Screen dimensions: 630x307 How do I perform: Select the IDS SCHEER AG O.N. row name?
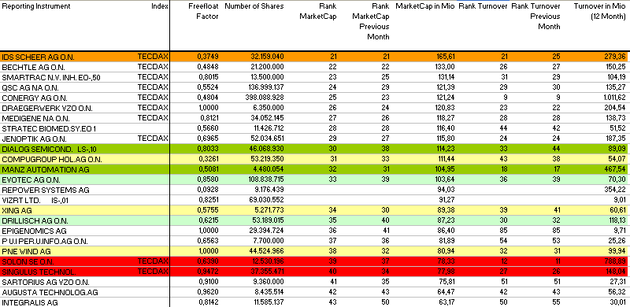[x=38, y=57]
